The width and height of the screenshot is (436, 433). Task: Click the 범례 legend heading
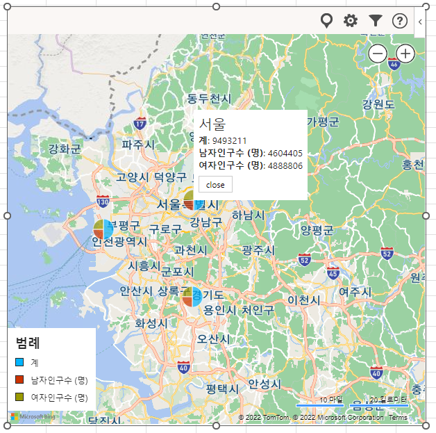coord(28,343)
